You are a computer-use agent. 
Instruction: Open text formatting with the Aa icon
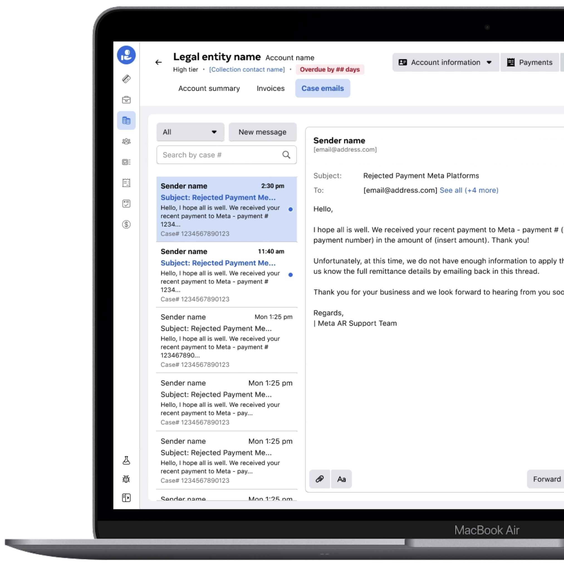click(x=341, y=479)
